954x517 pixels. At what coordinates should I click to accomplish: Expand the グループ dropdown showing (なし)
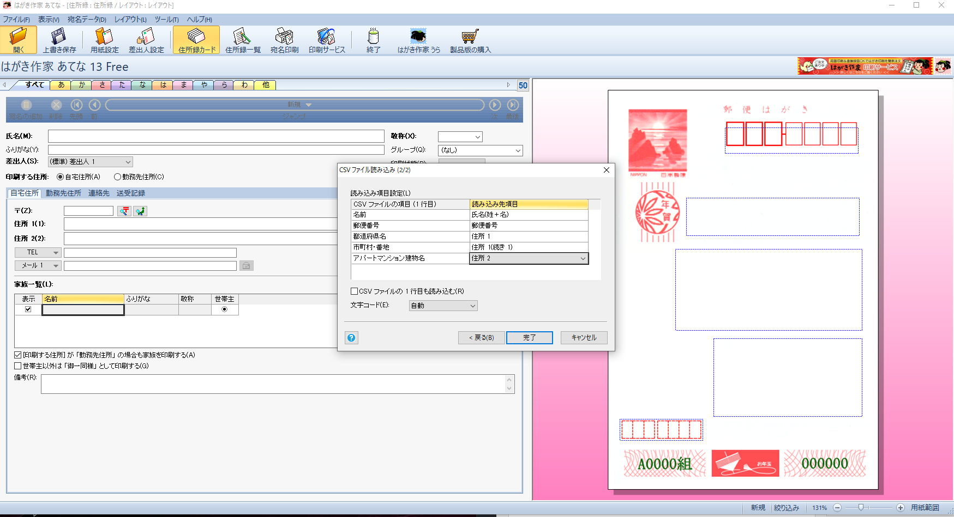480,150
